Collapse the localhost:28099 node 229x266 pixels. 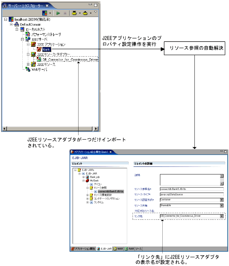point(6,19)
